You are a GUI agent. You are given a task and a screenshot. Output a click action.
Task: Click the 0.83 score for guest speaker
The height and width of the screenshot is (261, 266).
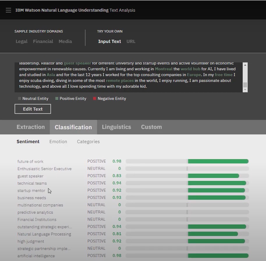pyautogui.click(x=117, y=176)
